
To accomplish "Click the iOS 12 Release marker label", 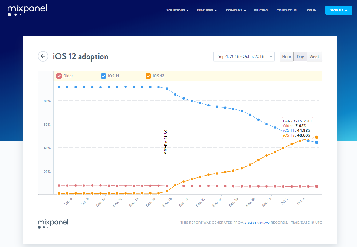I will 165,141.
